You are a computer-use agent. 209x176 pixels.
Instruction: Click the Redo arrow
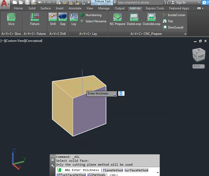coord(49,2)
